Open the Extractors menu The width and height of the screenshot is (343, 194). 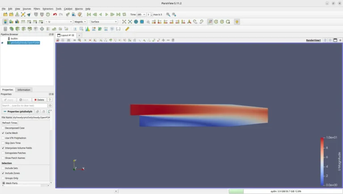pyautogui.click(x=48, y=9)
